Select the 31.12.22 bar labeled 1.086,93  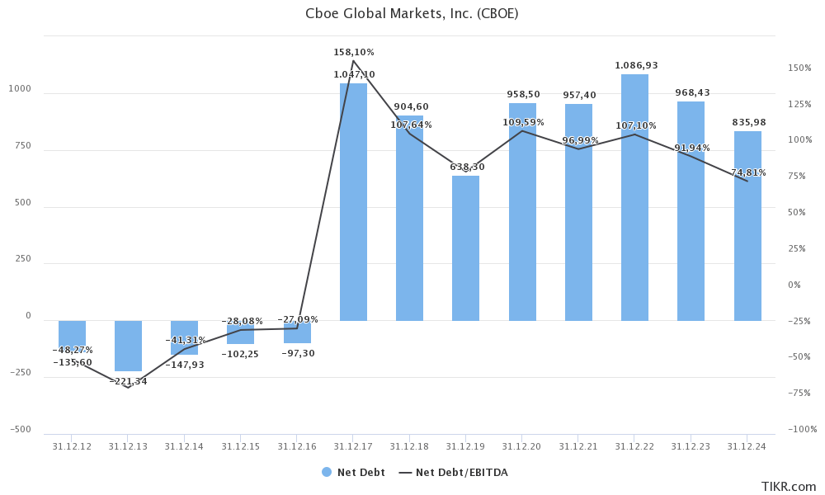click(634, 197)
